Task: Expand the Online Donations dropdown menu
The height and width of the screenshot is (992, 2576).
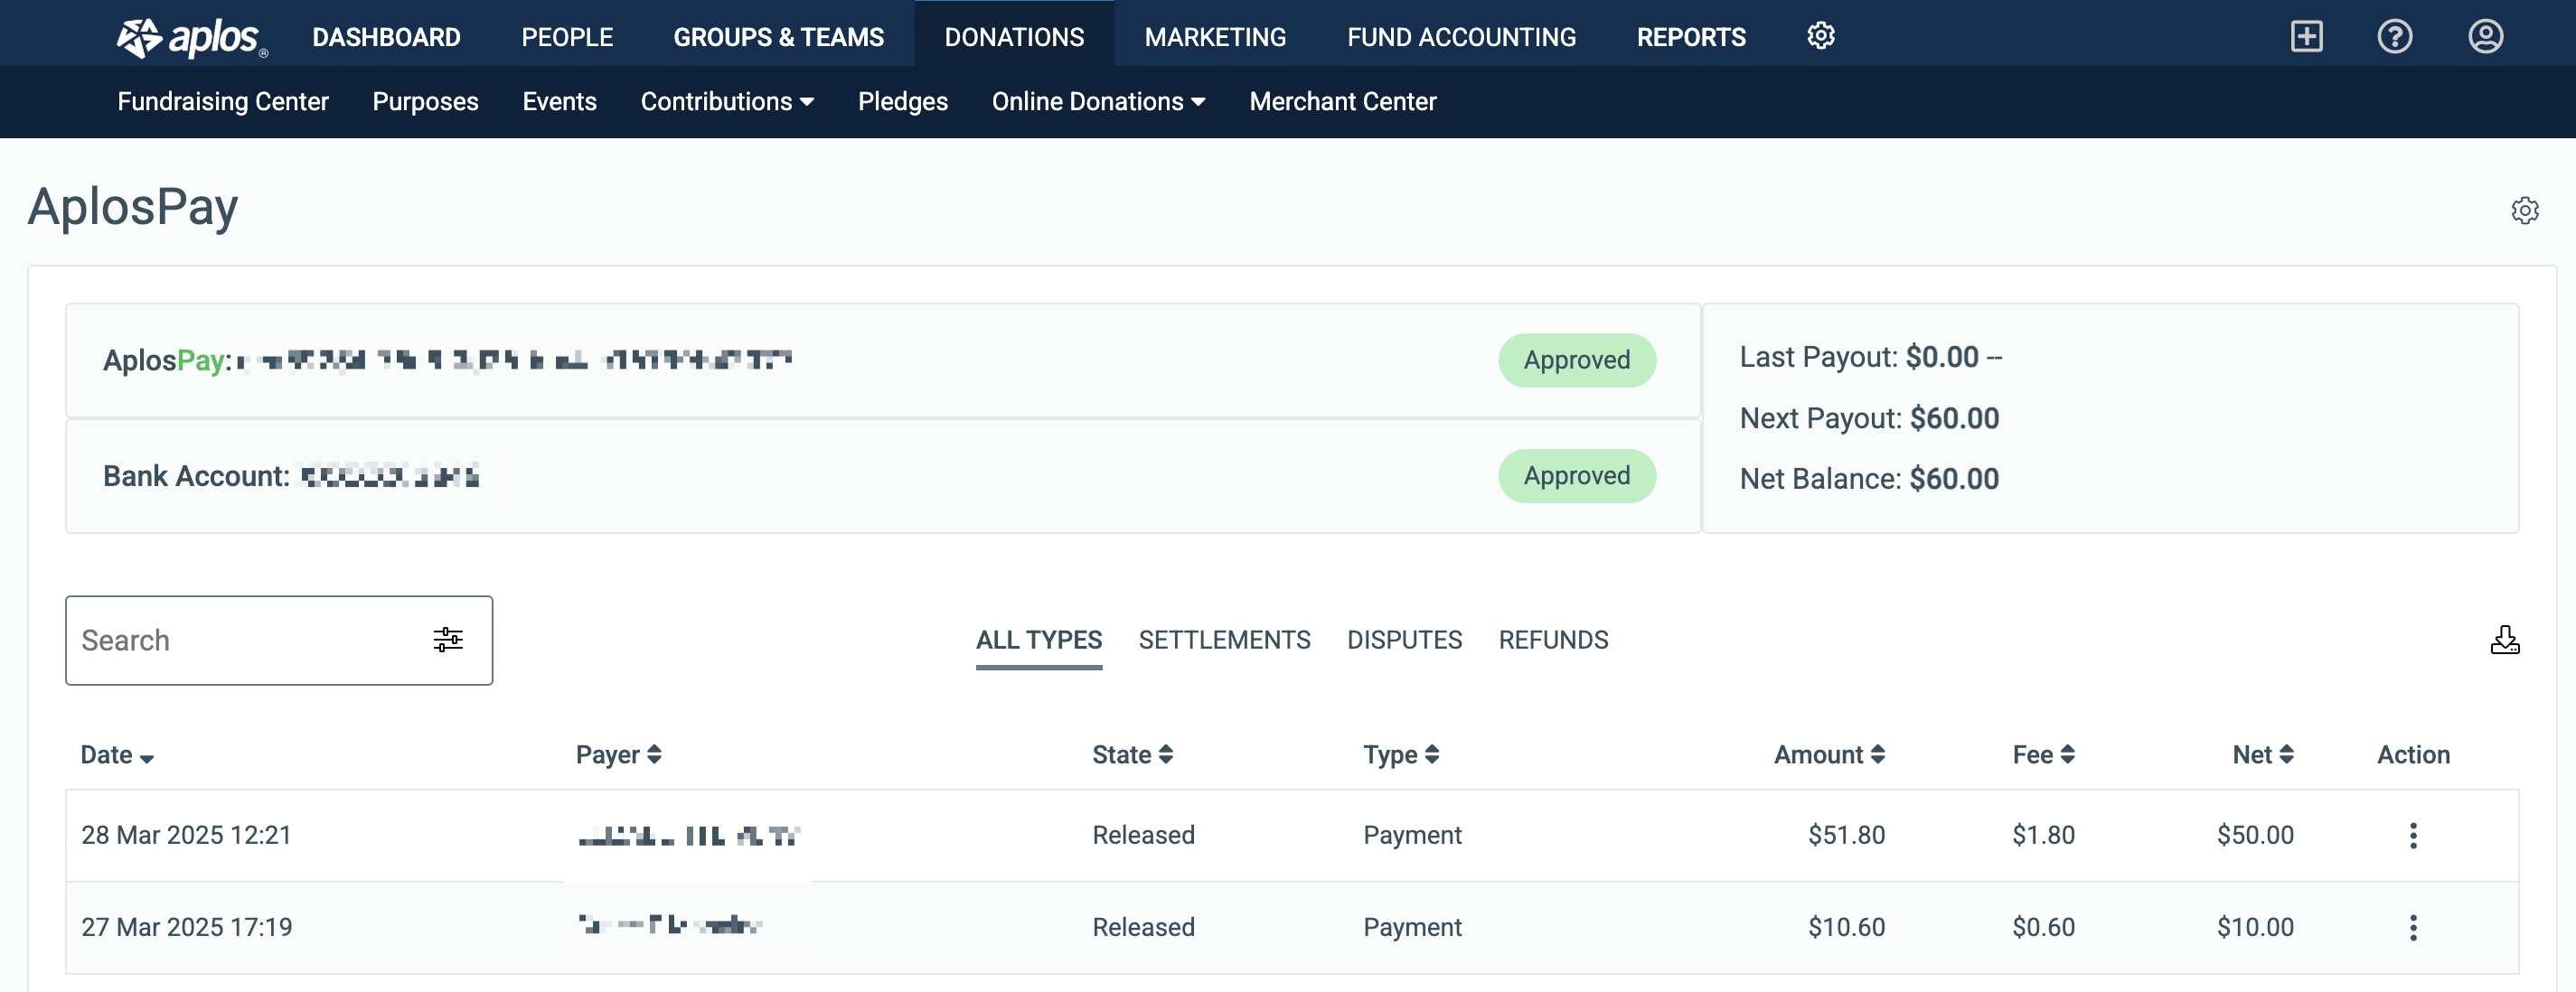Action: (1098, 102)
